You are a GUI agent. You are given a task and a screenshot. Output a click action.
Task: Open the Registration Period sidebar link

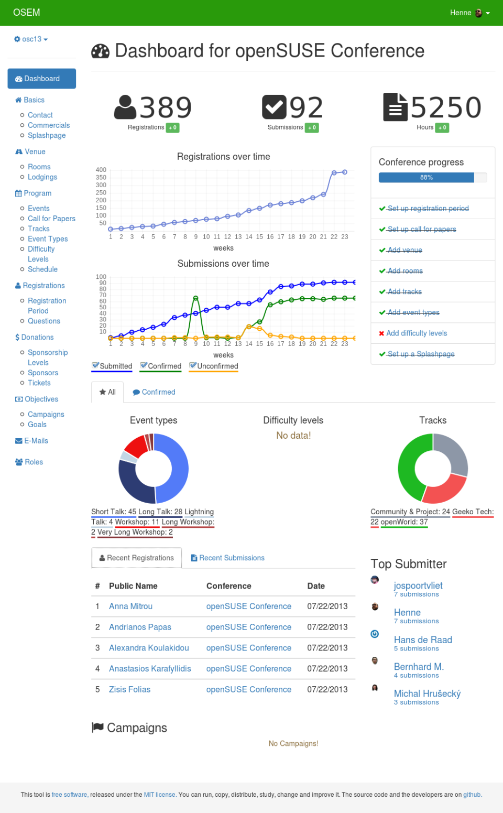[47, 306]
